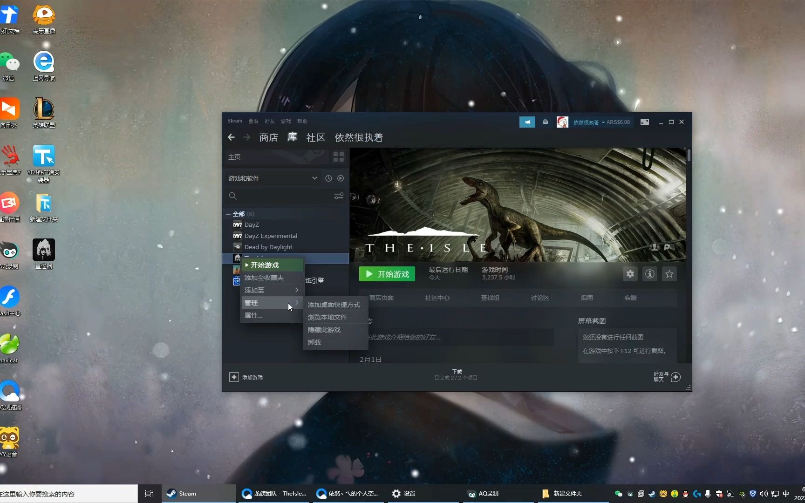805x503 pixels.
Task: Click Steam taskbar button
Action: (x=199, y=494)
